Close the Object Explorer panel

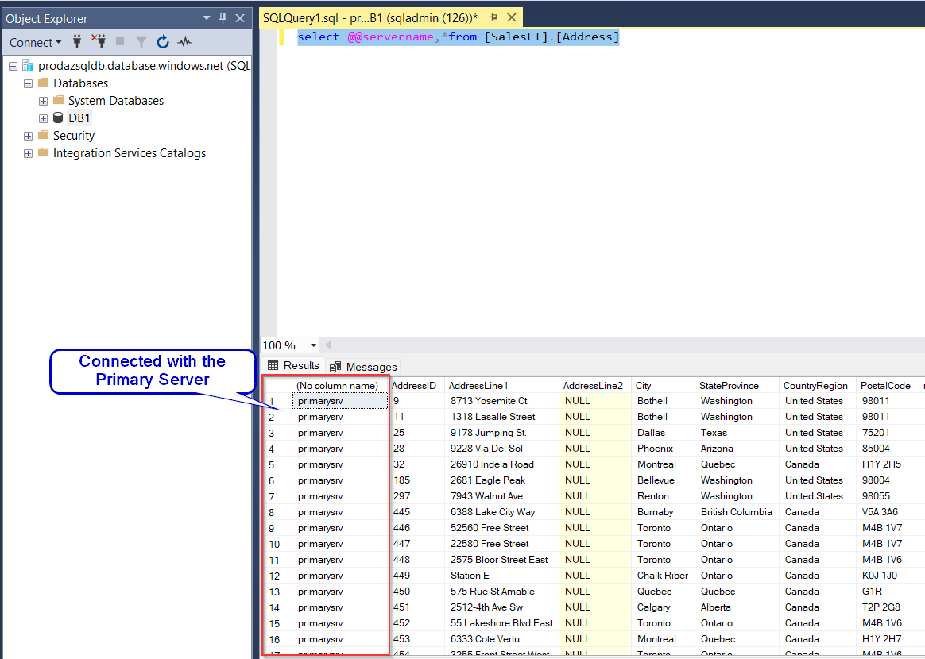click(240, 18)
